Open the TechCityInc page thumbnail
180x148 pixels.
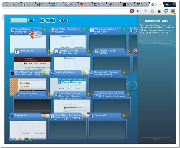(33, 63)
